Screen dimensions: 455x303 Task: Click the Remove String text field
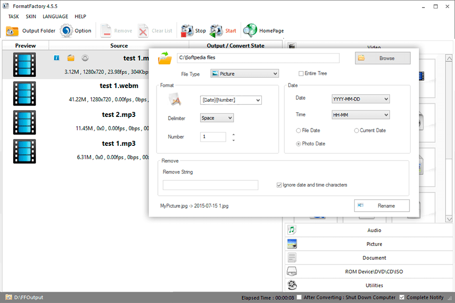pos(210,185)
